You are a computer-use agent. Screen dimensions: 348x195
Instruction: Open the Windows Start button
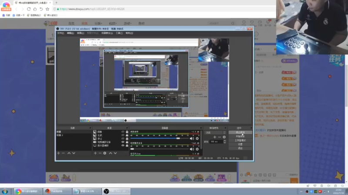(x=5, y=191)
